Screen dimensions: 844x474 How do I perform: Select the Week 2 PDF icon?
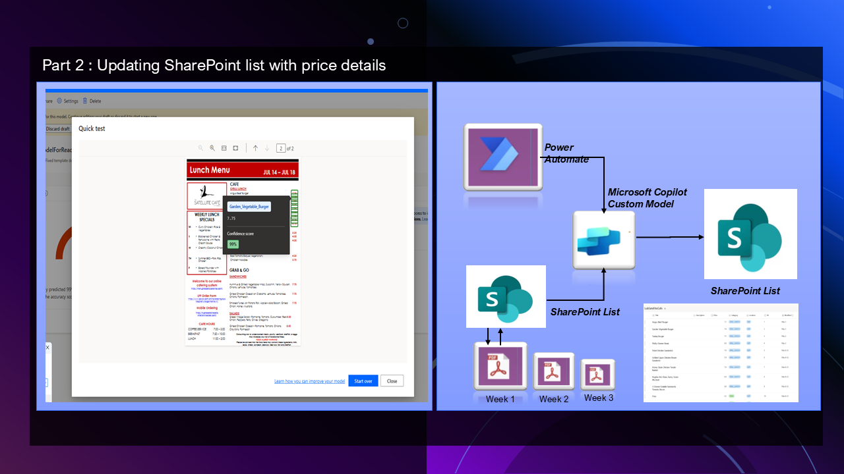coord(554,372)
